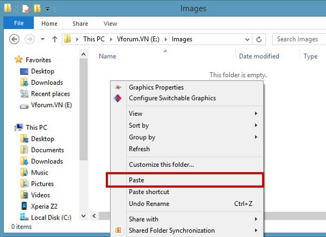The width and height of the screenshot is (326, 237).
Task: Choose Undo Rename in context menu
Action: coord(149,204)
